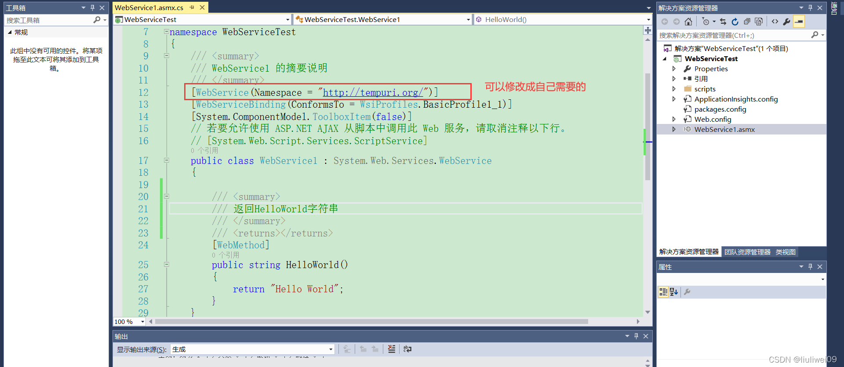Expand ApplicationInsights.config node
844x367 pixels.
[674, 99]
